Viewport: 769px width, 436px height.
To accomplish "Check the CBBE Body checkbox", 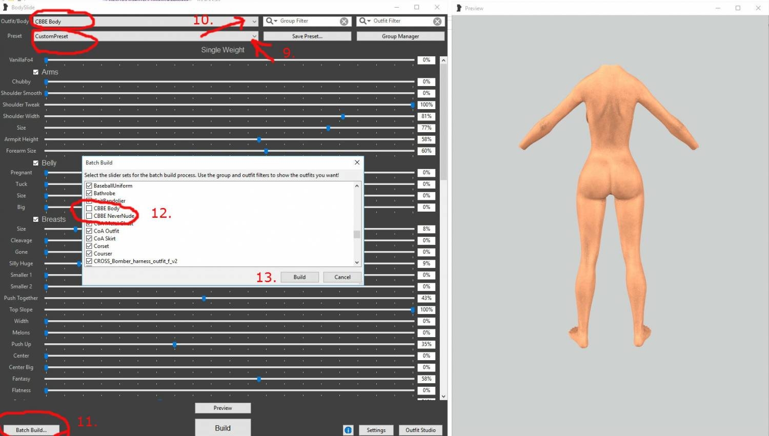I will (x=89, y=209).
